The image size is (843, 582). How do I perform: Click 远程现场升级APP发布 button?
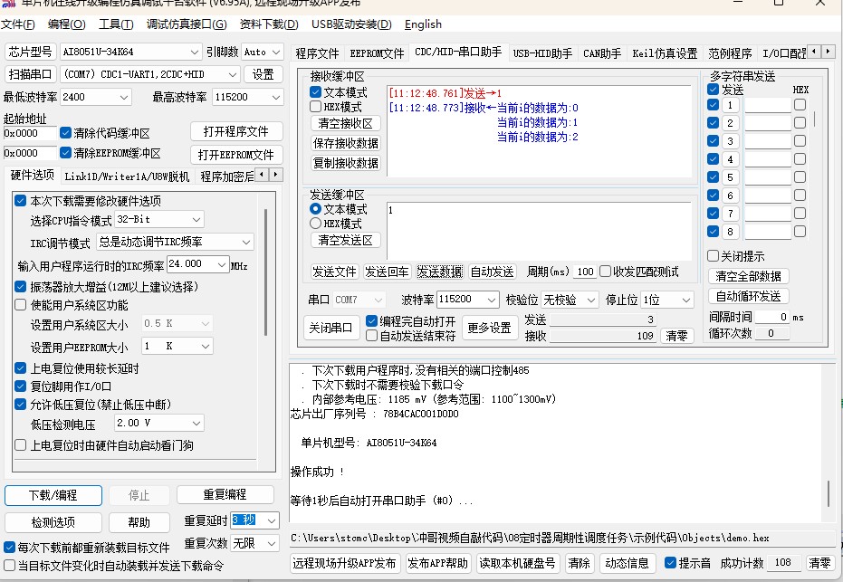tap(344, 563)
